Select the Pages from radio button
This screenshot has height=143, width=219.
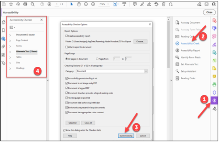pyautogui.click(x=97, y=59)
